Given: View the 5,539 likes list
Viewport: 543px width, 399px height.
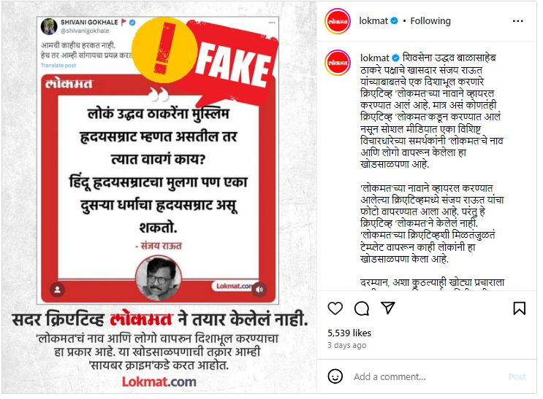Looking at the screenshot, I should [x=349, y=333].
